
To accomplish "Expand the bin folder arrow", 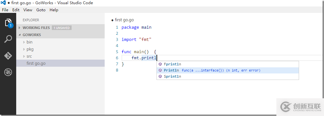I will click(x=24, y=42).
